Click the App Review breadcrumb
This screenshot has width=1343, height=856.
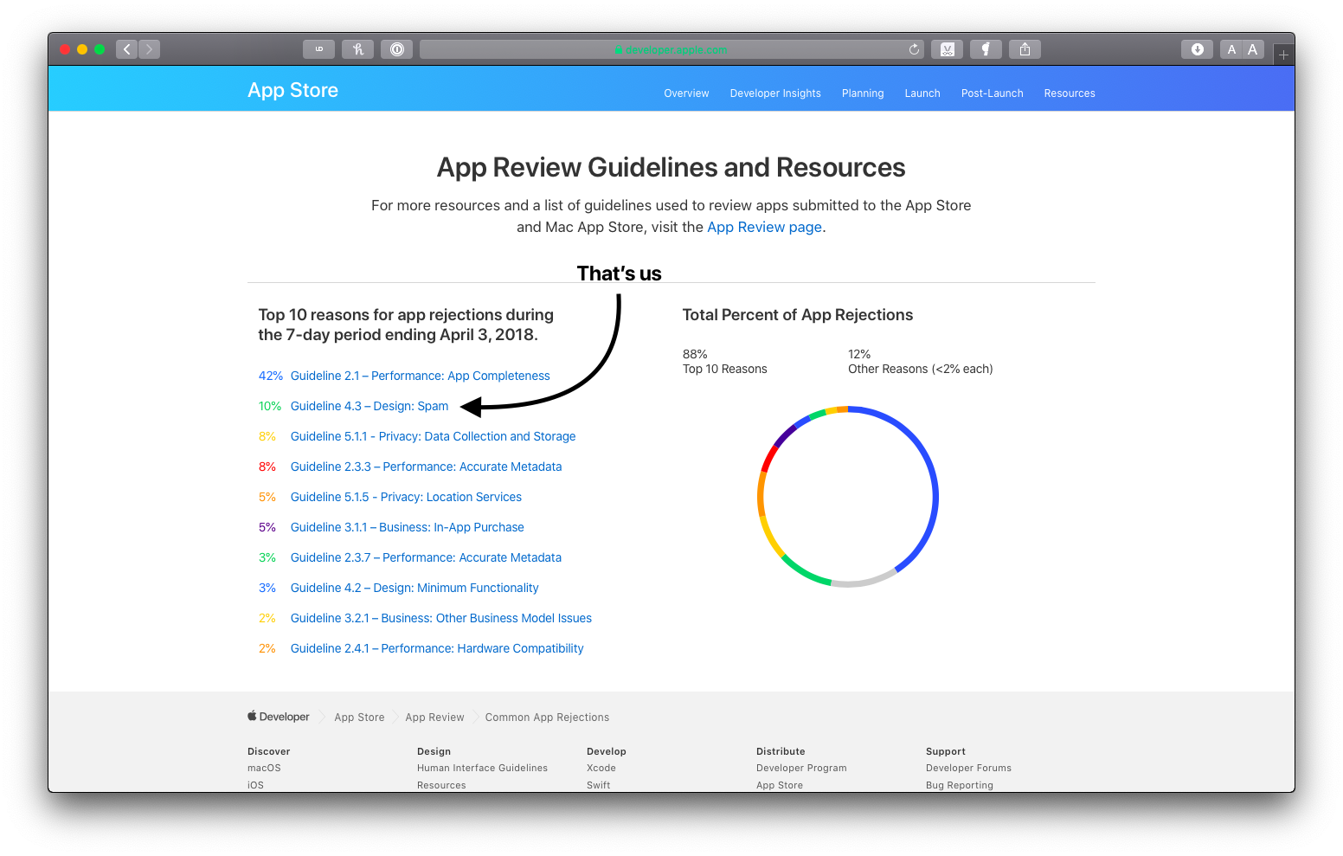click(434, 718)
